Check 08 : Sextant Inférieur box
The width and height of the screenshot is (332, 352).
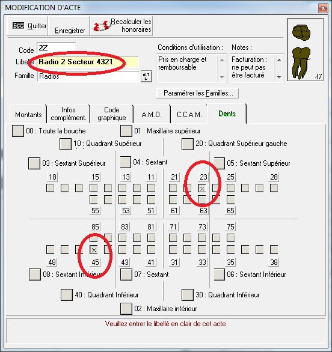coord(35,275)
